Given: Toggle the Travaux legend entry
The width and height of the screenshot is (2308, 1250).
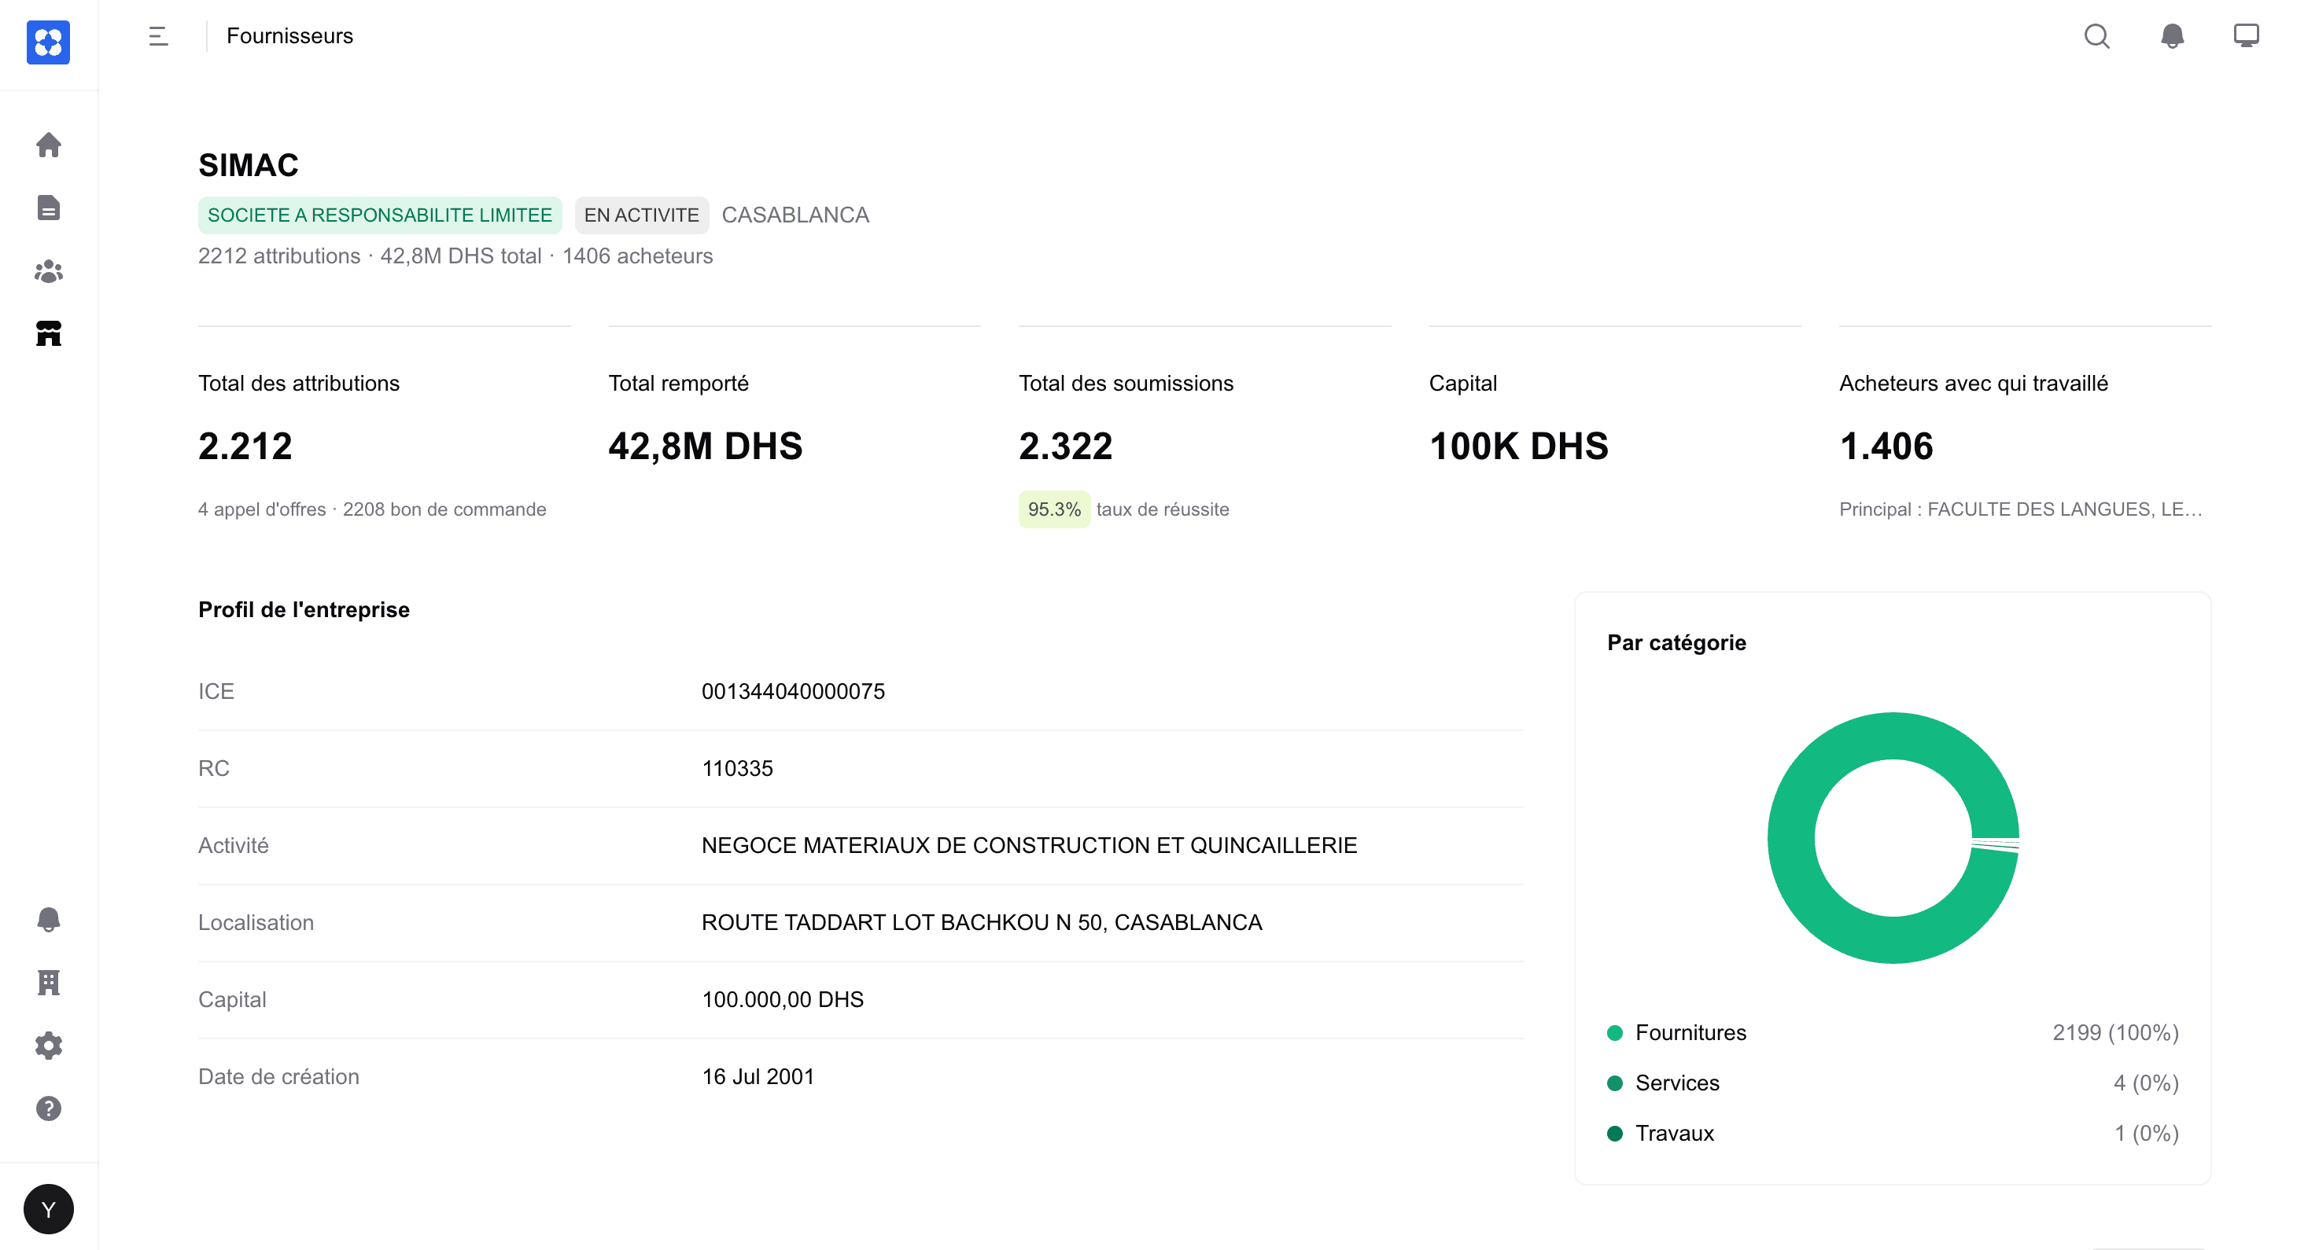Looking at the screenshot, I should click(1674, 1133).
